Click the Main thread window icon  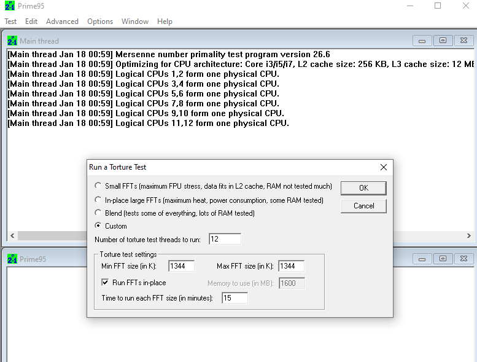point(12,41)
